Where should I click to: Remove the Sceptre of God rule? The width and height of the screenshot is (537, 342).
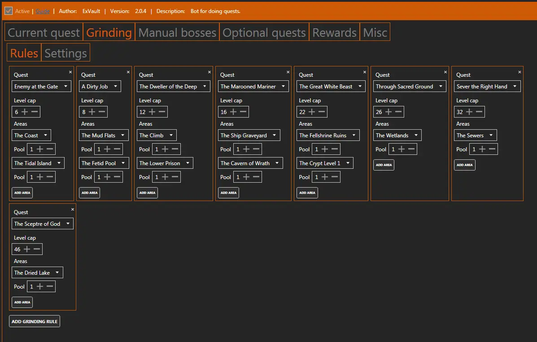tap(73, 210)
